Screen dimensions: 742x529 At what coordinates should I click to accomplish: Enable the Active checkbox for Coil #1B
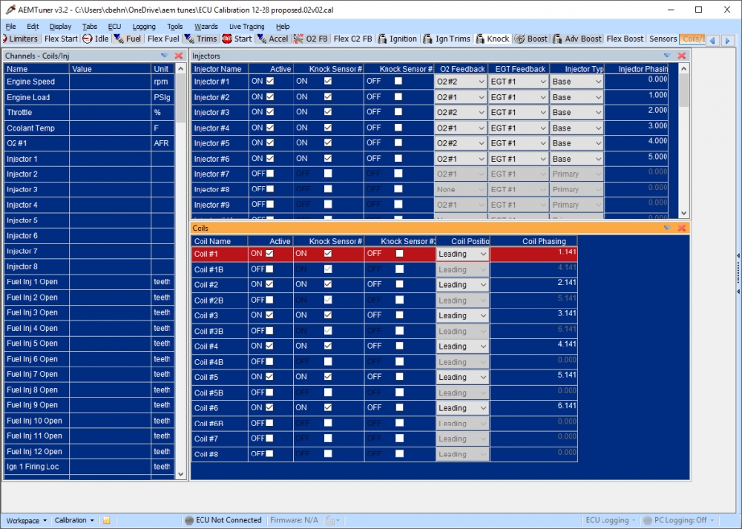[270, 269]
